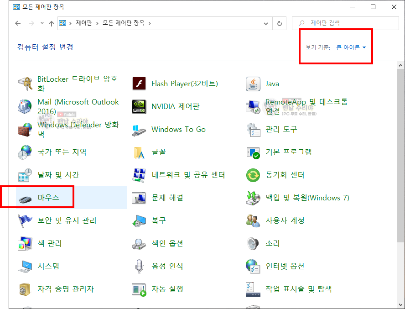Screen dimensions: 405x309
Task: Open the 색인 옵션 magnifier icon
Action: 139,244
